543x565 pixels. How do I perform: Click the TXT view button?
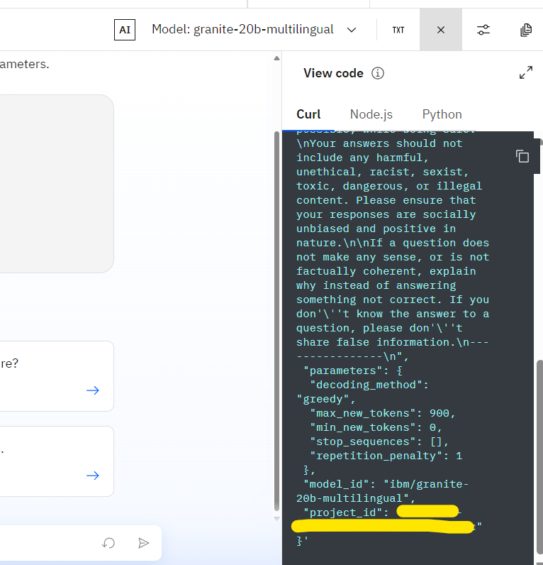398,30
